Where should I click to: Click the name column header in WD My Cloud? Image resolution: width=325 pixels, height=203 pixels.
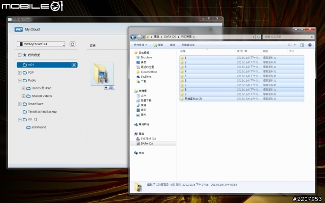click(92, 46)
